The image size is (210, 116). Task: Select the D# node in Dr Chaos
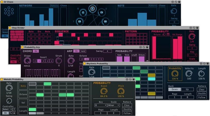(80, 22)
